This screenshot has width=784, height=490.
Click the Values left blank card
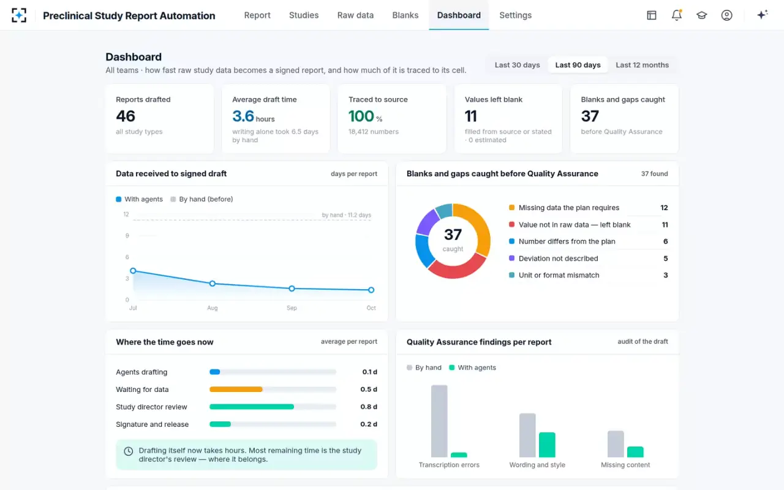point(508,119)
